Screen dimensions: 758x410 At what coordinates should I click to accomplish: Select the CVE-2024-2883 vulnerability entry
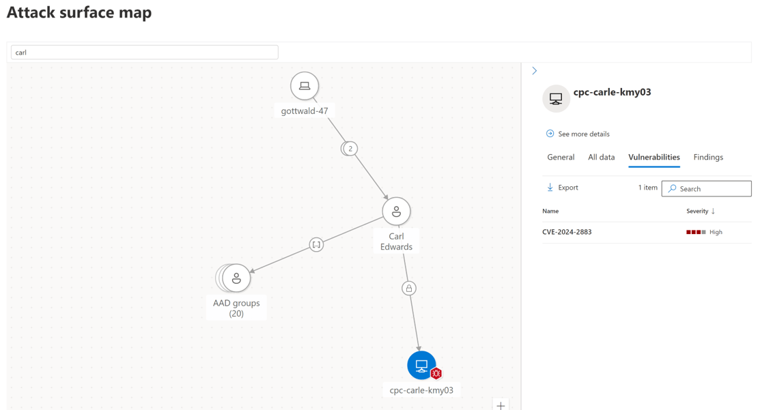[x=567, y=232]
